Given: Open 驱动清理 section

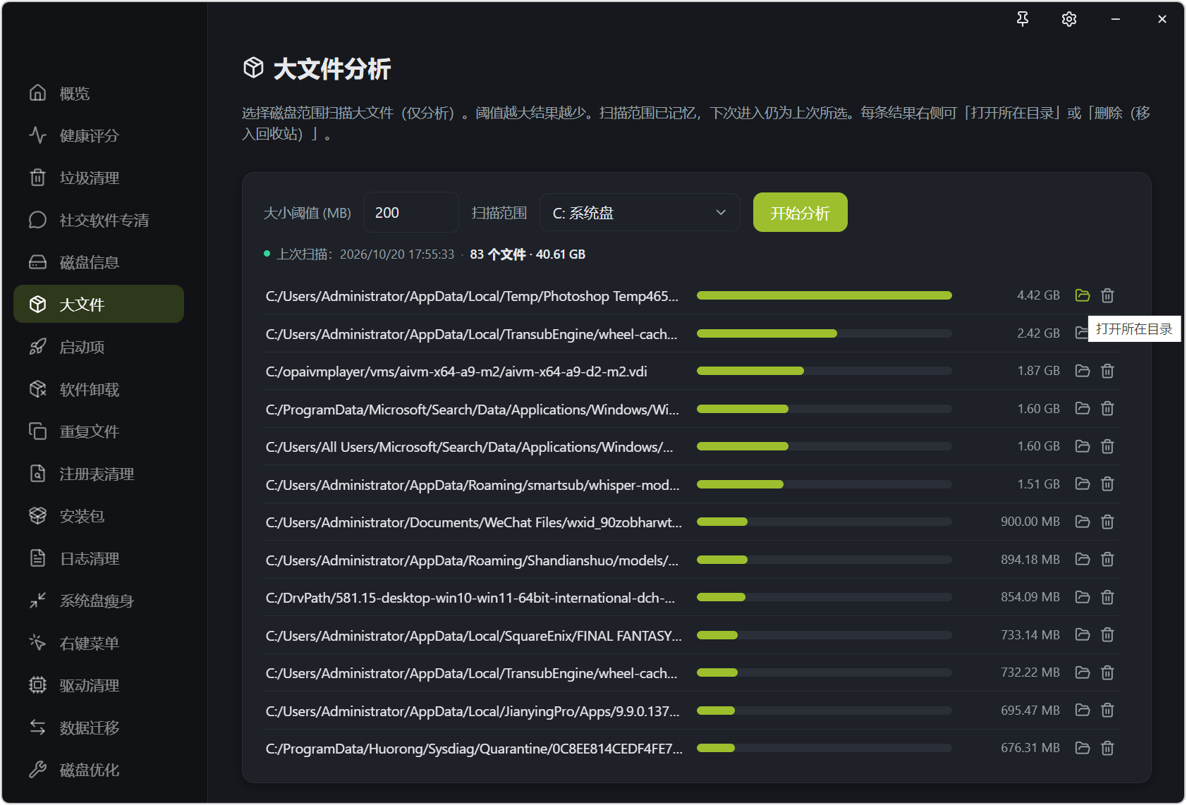Looking at the screenshot, I should (x=99, y=685).
